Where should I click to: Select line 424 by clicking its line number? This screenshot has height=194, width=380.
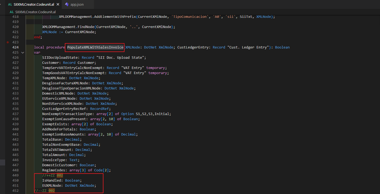coord(15,47)
